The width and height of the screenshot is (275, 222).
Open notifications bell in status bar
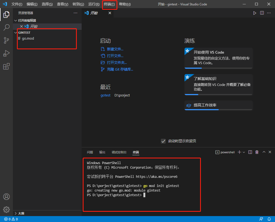269,219
